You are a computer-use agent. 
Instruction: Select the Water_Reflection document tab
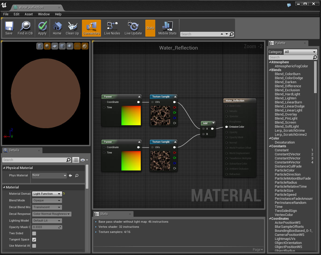[37, 8]
